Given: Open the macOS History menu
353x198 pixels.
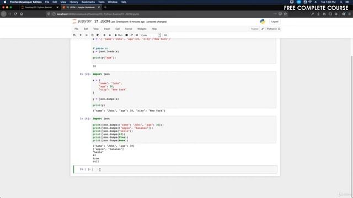Looking at the screenshot, I should 74,2.
